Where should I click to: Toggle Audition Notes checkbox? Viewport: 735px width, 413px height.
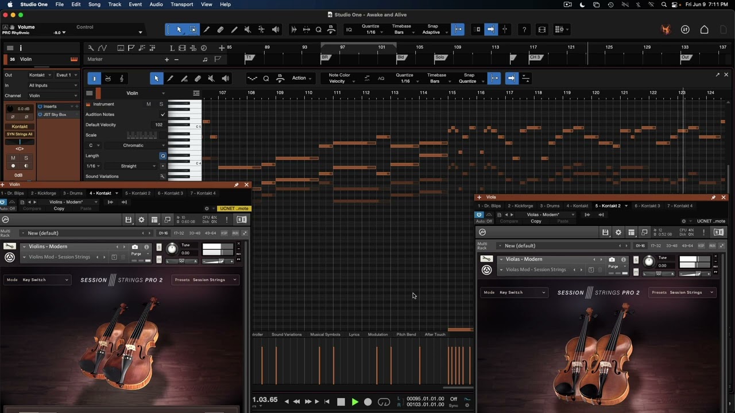[163, 114]
